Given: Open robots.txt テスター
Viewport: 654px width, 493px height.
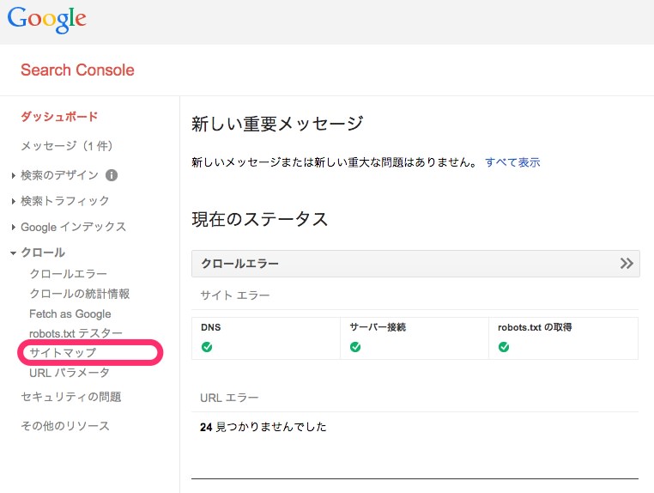Looking at the screenshot, I should tap(76, 333).
